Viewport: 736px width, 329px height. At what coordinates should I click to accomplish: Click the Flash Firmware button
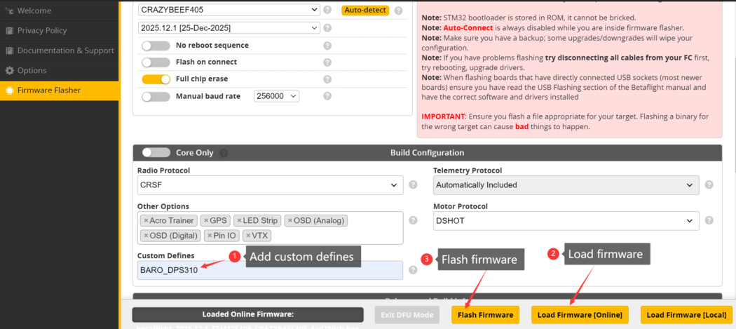pyautogui.click(x=485, y=315)
